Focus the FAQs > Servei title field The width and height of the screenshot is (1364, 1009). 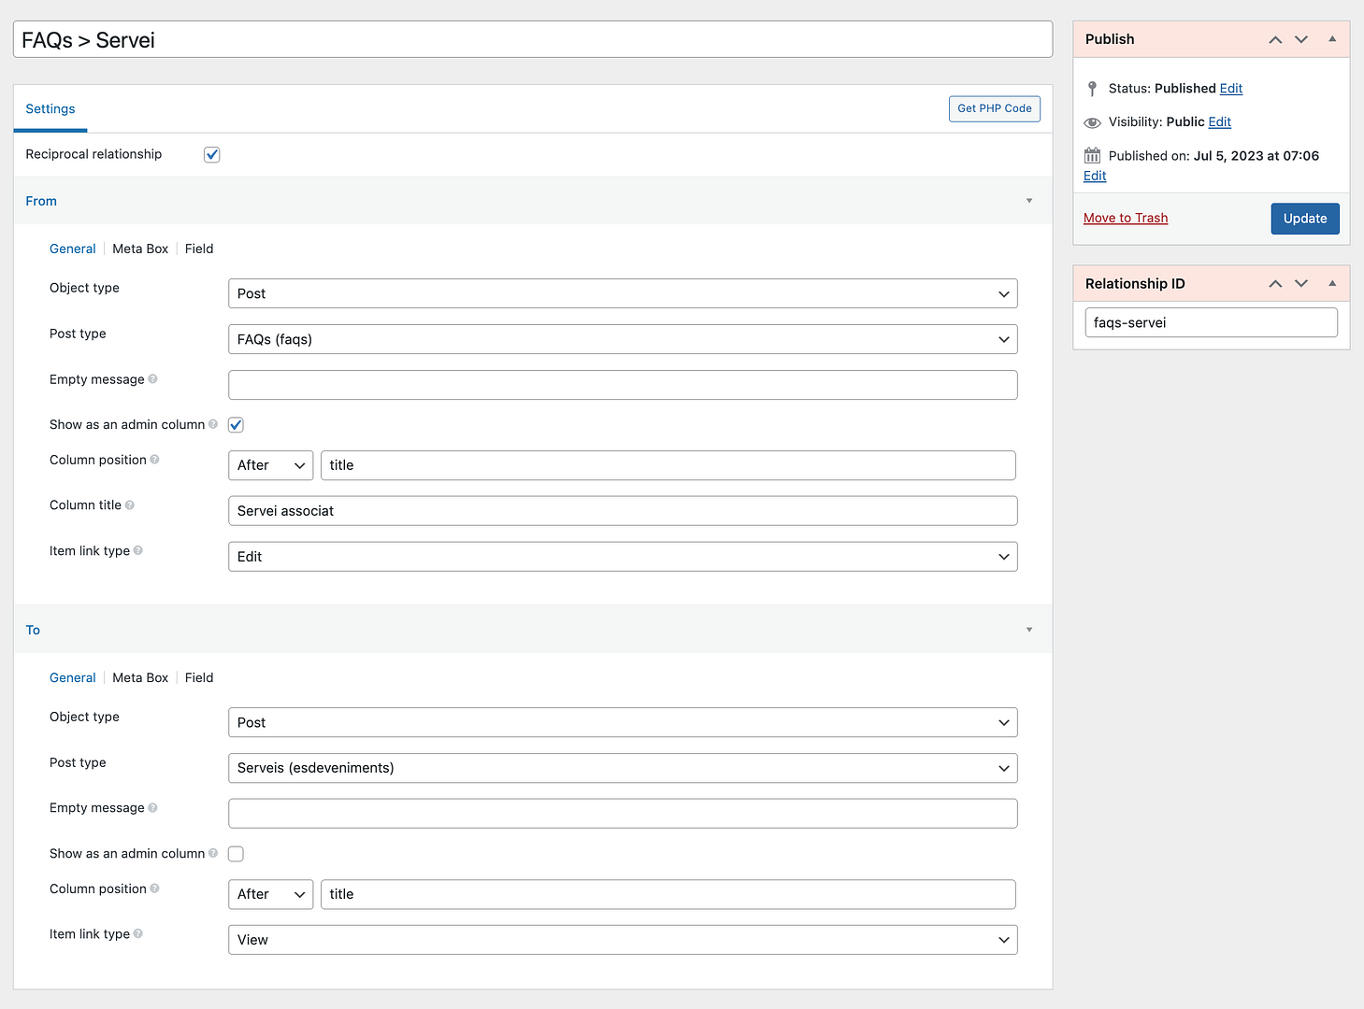533,39
